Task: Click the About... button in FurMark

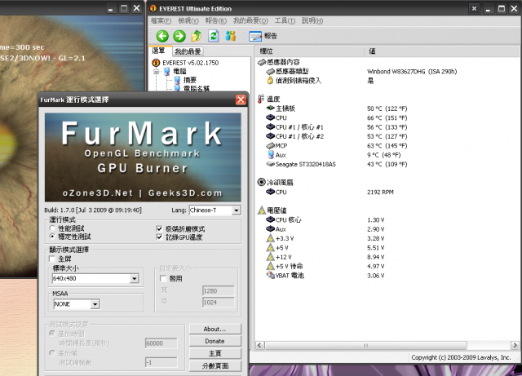Action: pyautogui.click(x=215, y=329)
